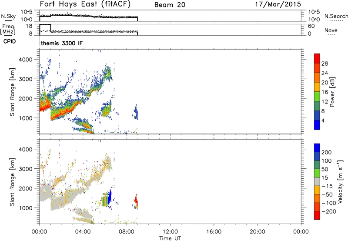Viewport: 348px width, 241px height.
Task: Click the '20:00' time tick label
Action: tap(258, 232)
